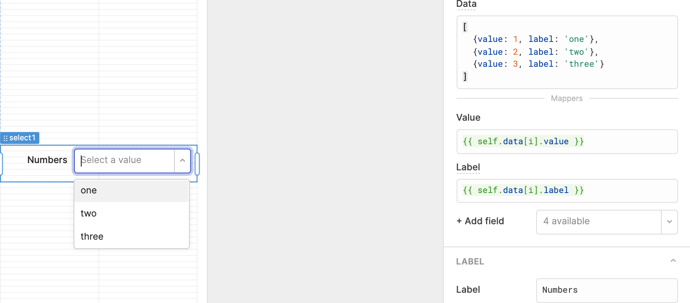Edit the Value mapper expression field

[567, 142]
